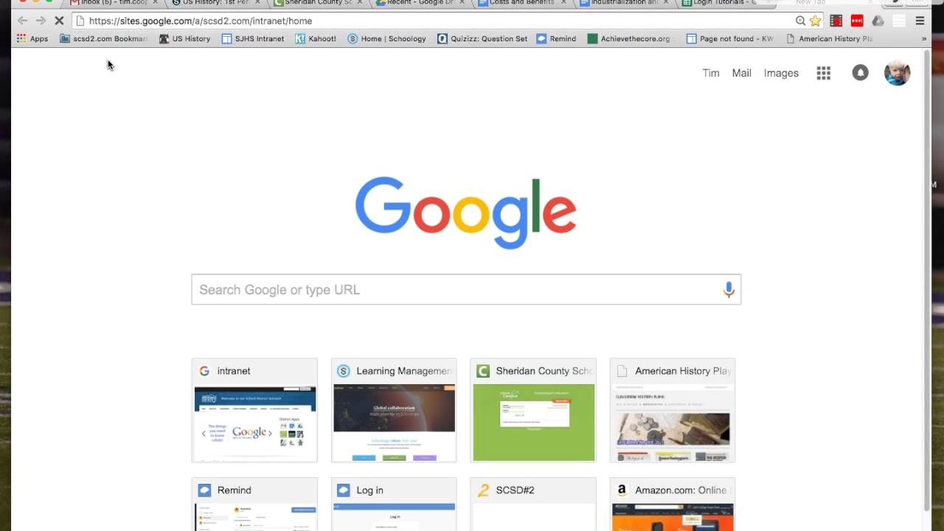The height and width of the screenshot is (531, 944).
Task: Open the red extension icon in toolbar
Action: coord(857,21)
